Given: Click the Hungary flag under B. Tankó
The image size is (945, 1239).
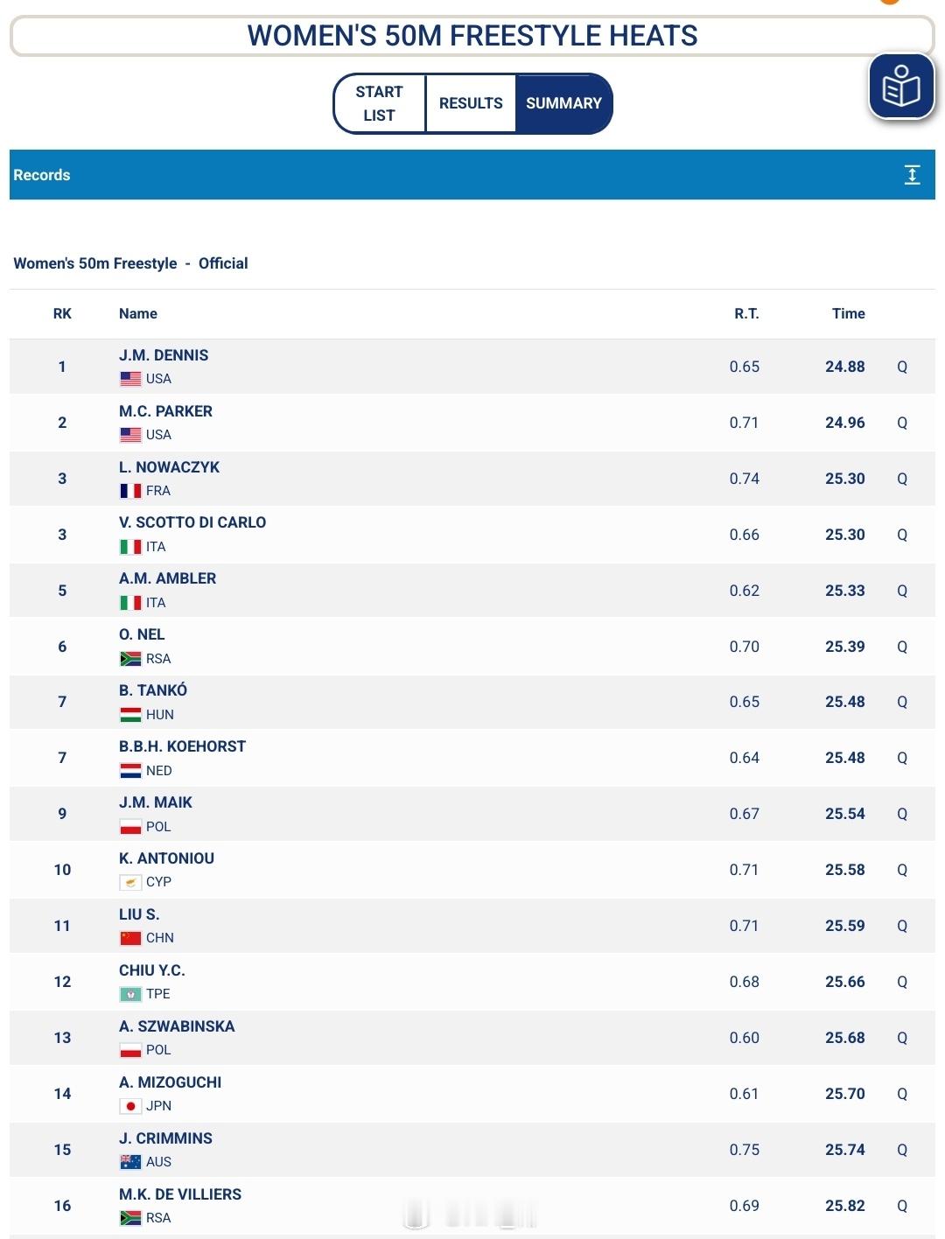Looking at the screenshot, I should (130, 715).
